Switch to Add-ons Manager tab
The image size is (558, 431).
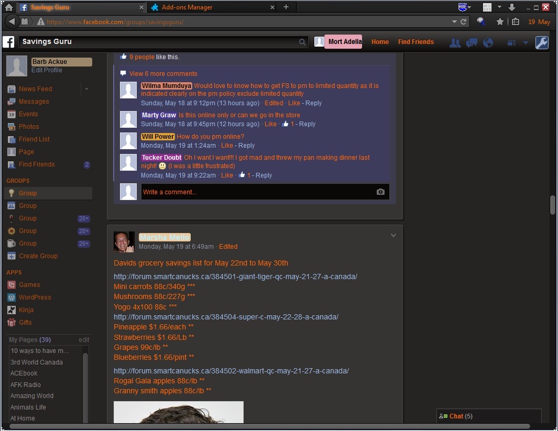(x=212, y=7)
